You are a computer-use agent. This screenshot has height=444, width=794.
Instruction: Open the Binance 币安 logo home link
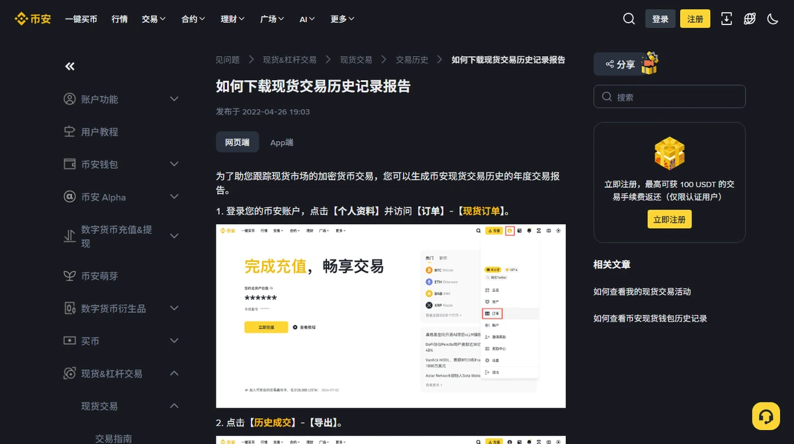pyautogui.click(x=33, y=19)
